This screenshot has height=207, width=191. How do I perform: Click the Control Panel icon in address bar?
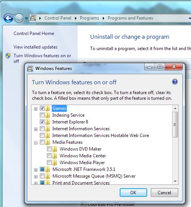pyautogui.click(x=33, y=18)
